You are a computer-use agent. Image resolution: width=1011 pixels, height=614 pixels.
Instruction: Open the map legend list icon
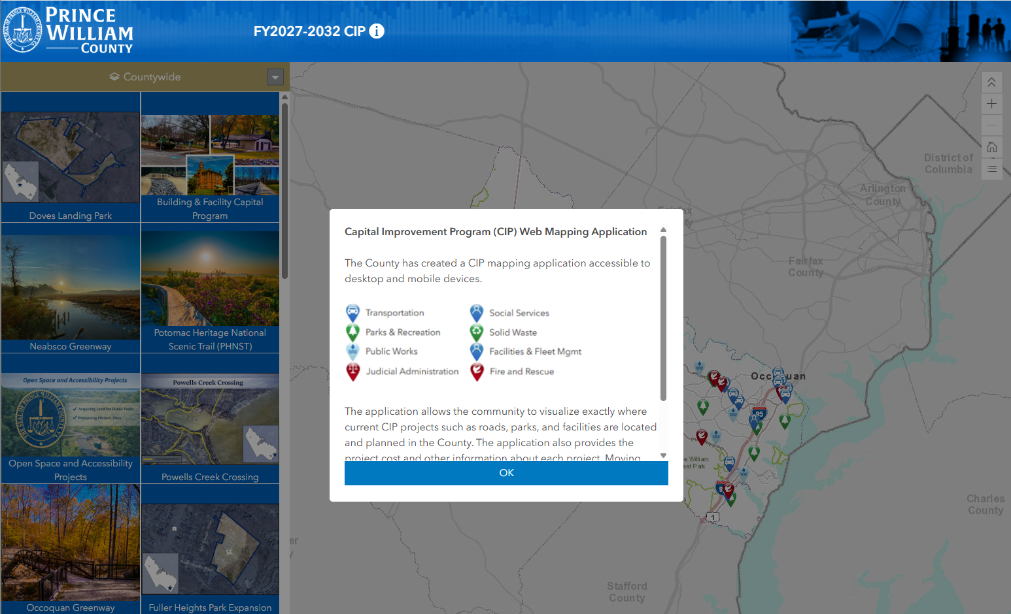(991, 169)
